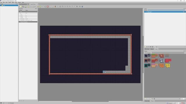This screenshot has width=186, height=104.
Task: Select the Shape Fill tool
Action: click(x=45, y=6)
